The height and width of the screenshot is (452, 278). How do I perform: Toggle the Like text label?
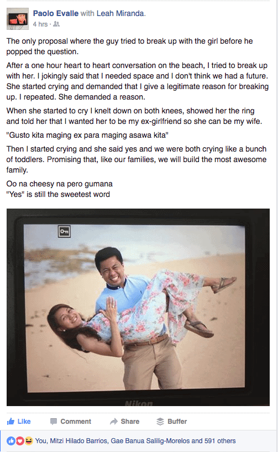click(x=24, y=422)
